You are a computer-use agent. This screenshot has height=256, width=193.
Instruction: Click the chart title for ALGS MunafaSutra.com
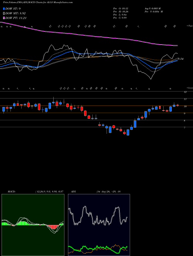[38, 2]
